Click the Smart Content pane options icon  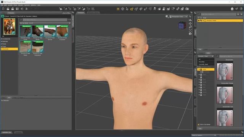73,13
